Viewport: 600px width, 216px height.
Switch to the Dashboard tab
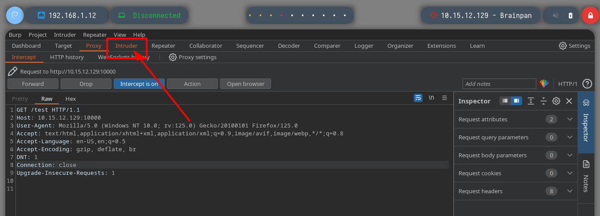pos(26,46)
